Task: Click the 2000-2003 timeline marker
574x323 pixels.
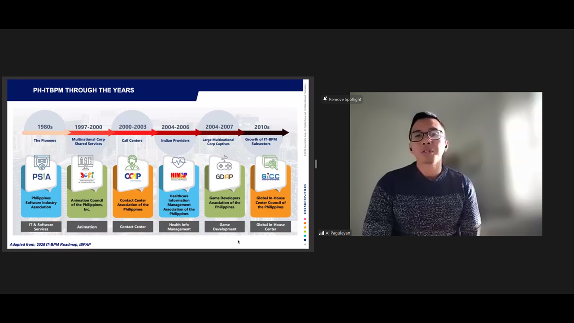Action: click(133, 127)
